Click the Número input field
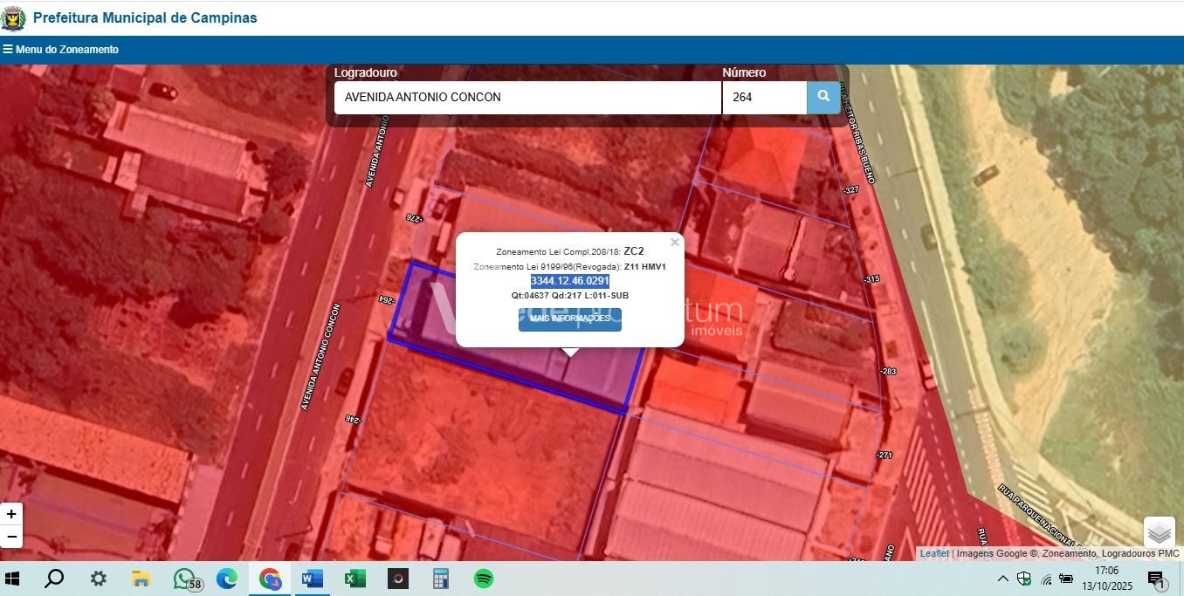 pyautogui.click(x=764, y=98)
